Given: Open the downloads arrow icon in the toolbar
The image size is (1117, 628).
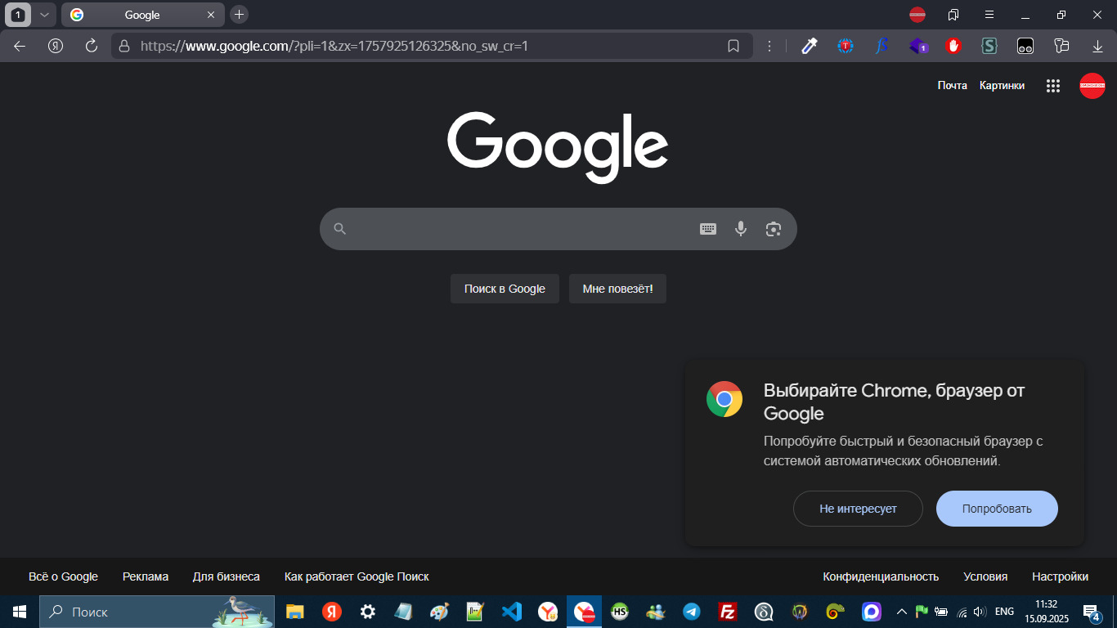Looking at the screenshot, I should (x=1097, y=46).
